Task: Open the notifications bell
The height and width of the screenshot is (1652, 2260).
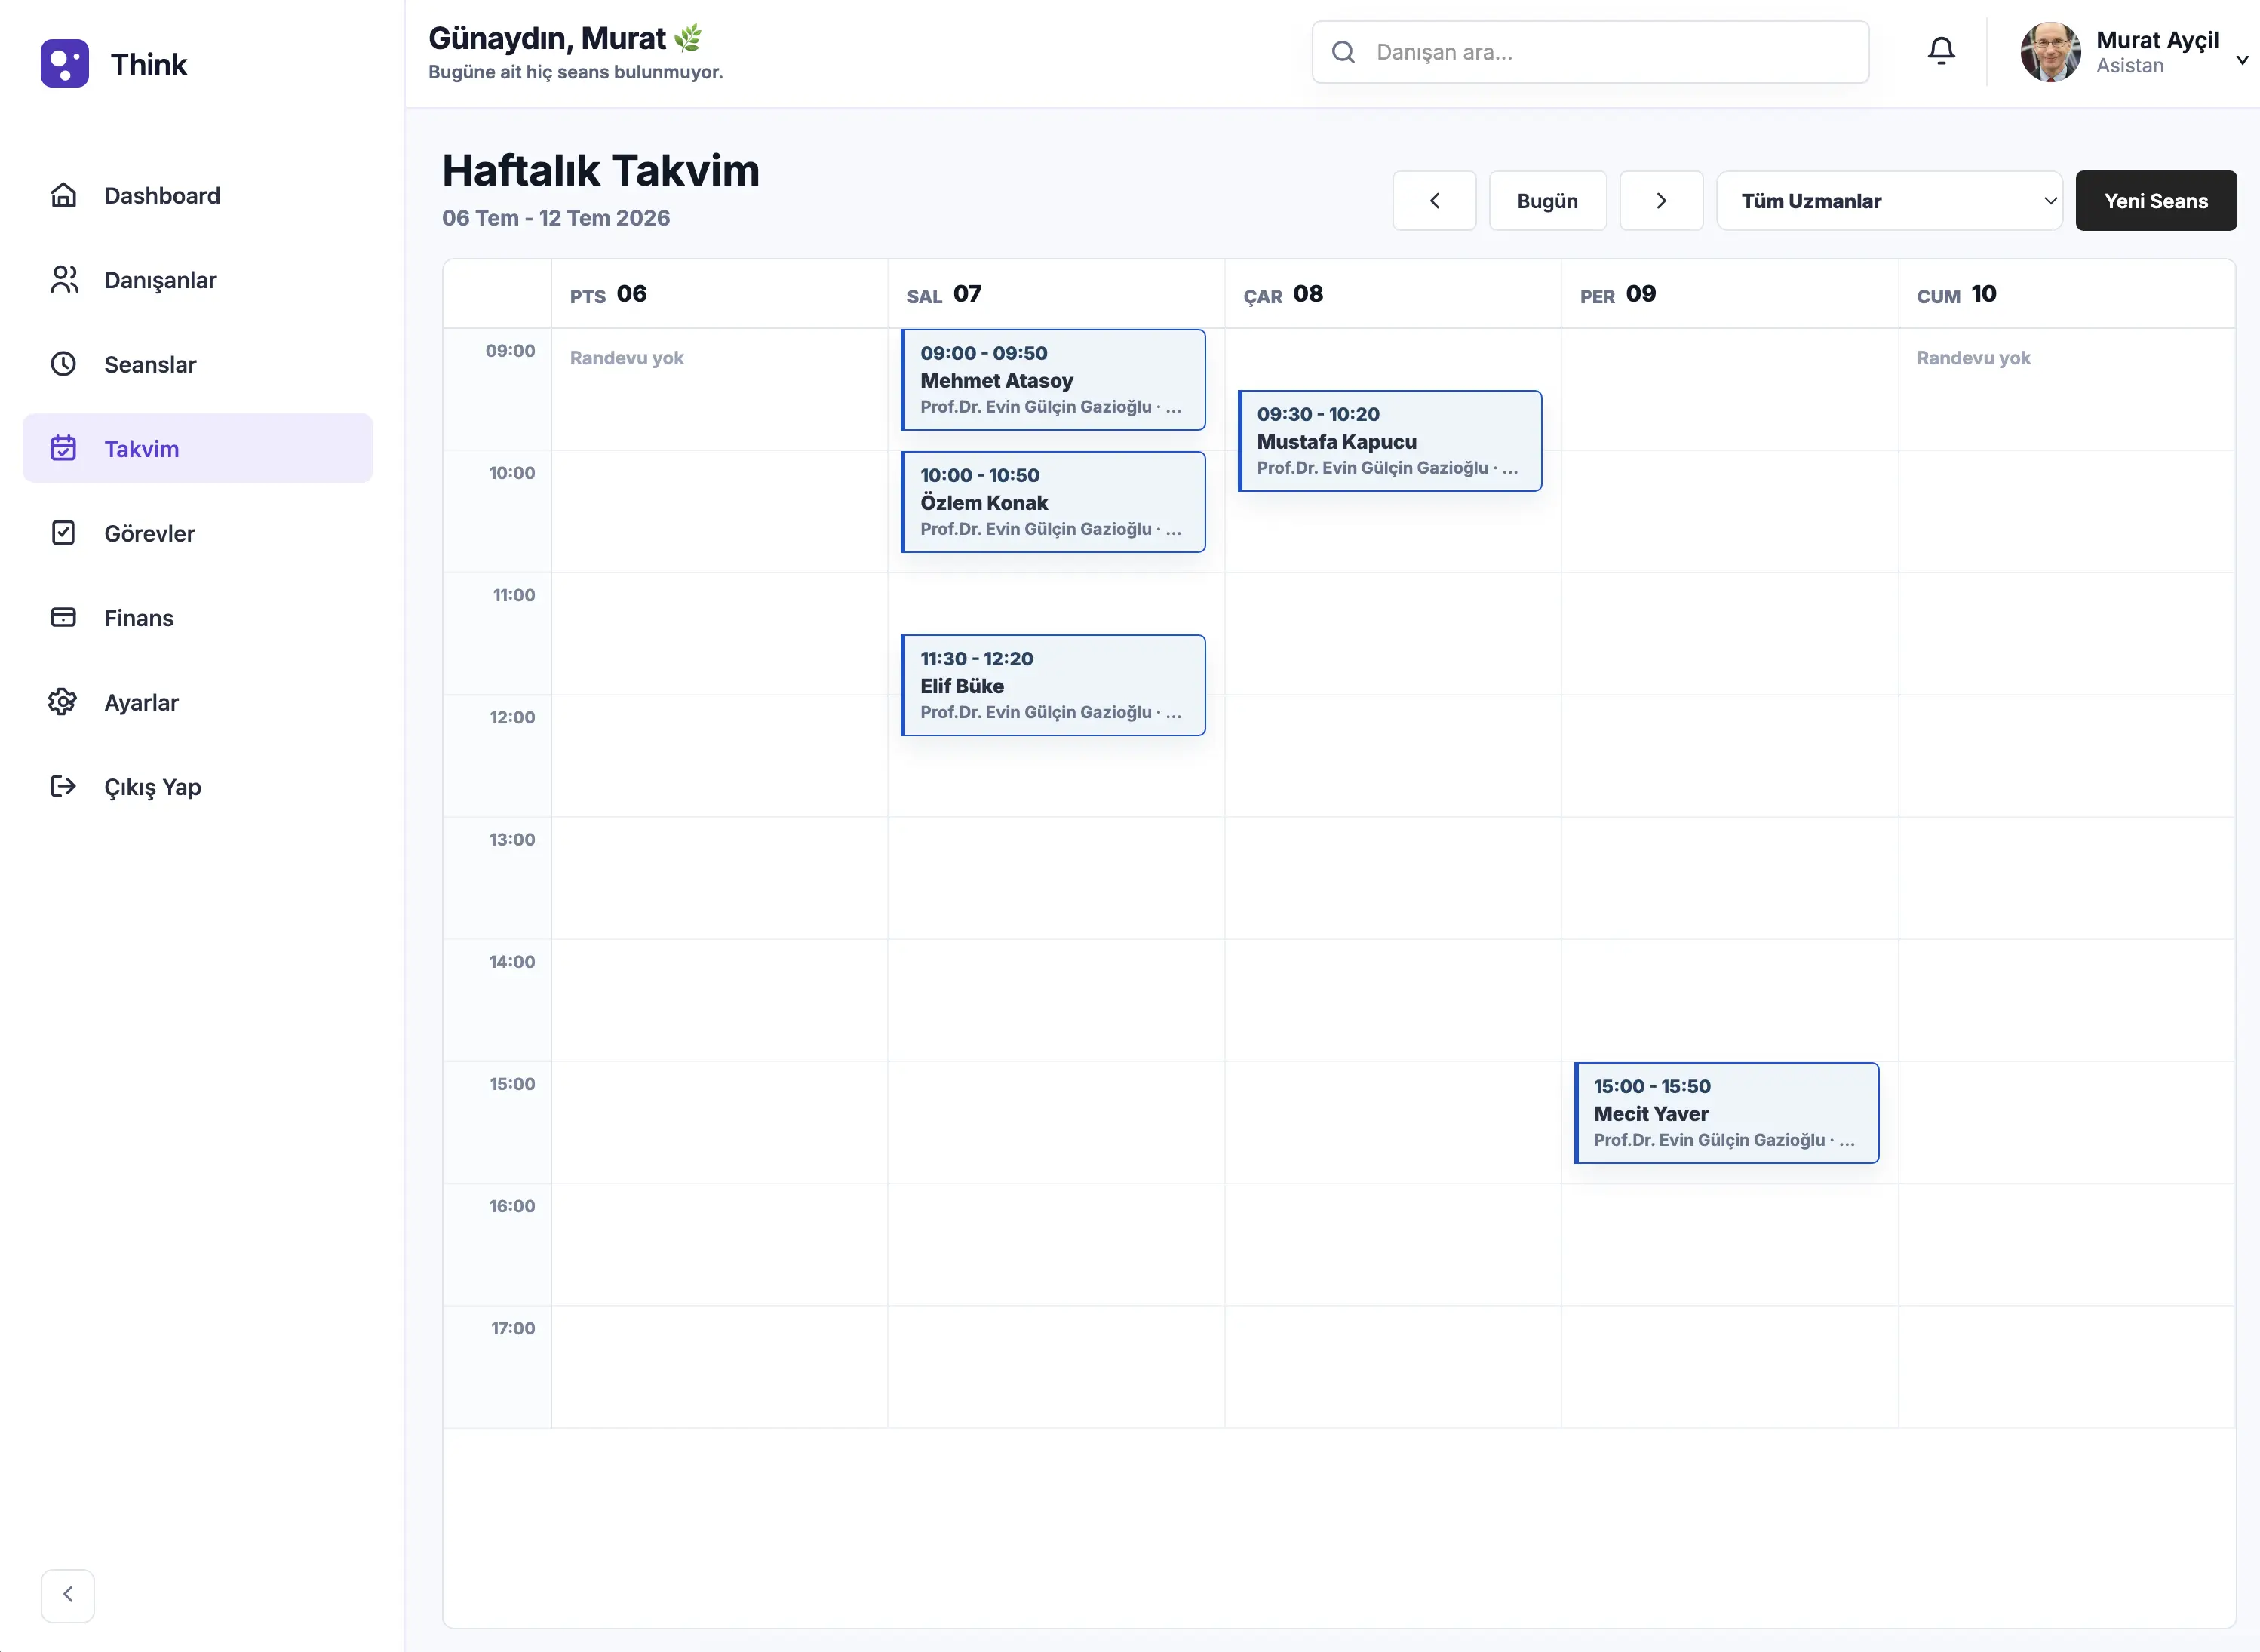Action: pyautogui.click(x=1941, y=52)
